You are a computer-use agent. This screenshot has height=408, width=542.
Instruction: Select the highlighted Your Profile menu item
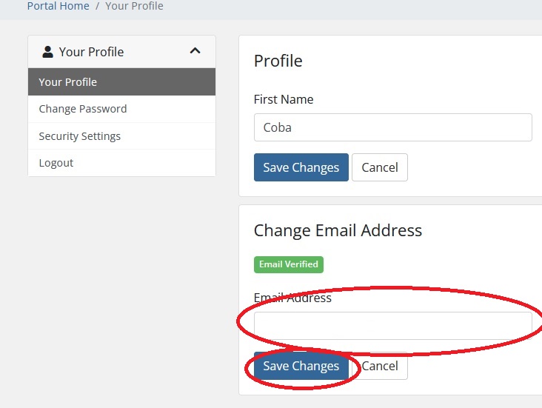68,82
